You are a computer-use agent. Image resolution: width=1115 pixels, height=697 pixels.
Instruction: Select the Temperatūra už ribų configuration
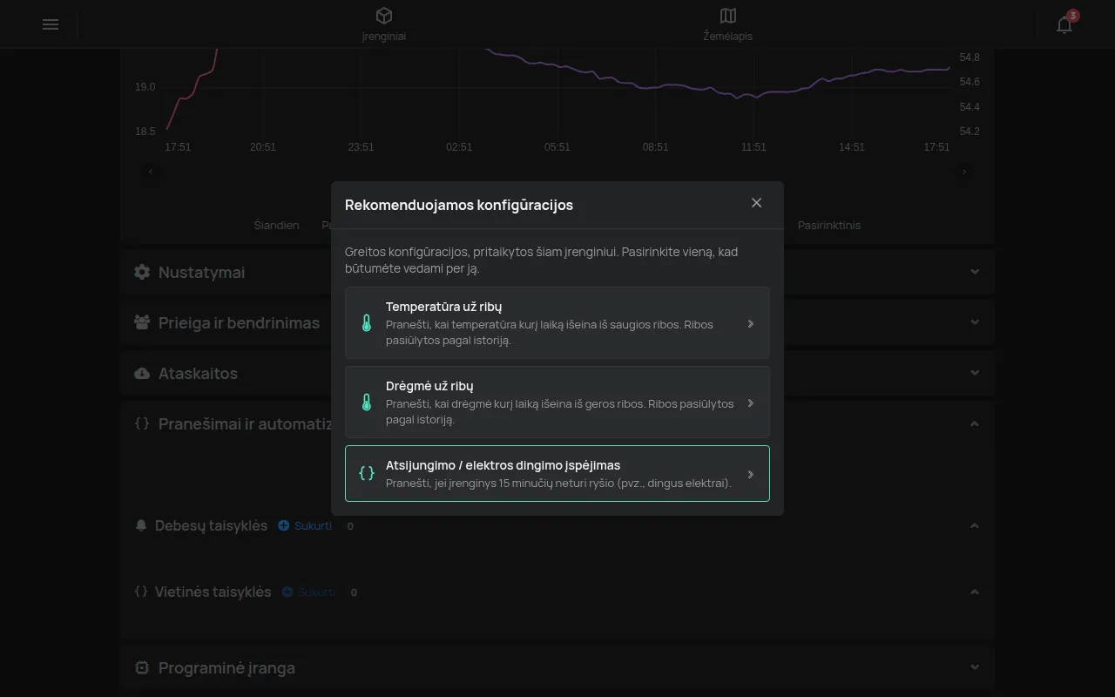coord(557,323)
